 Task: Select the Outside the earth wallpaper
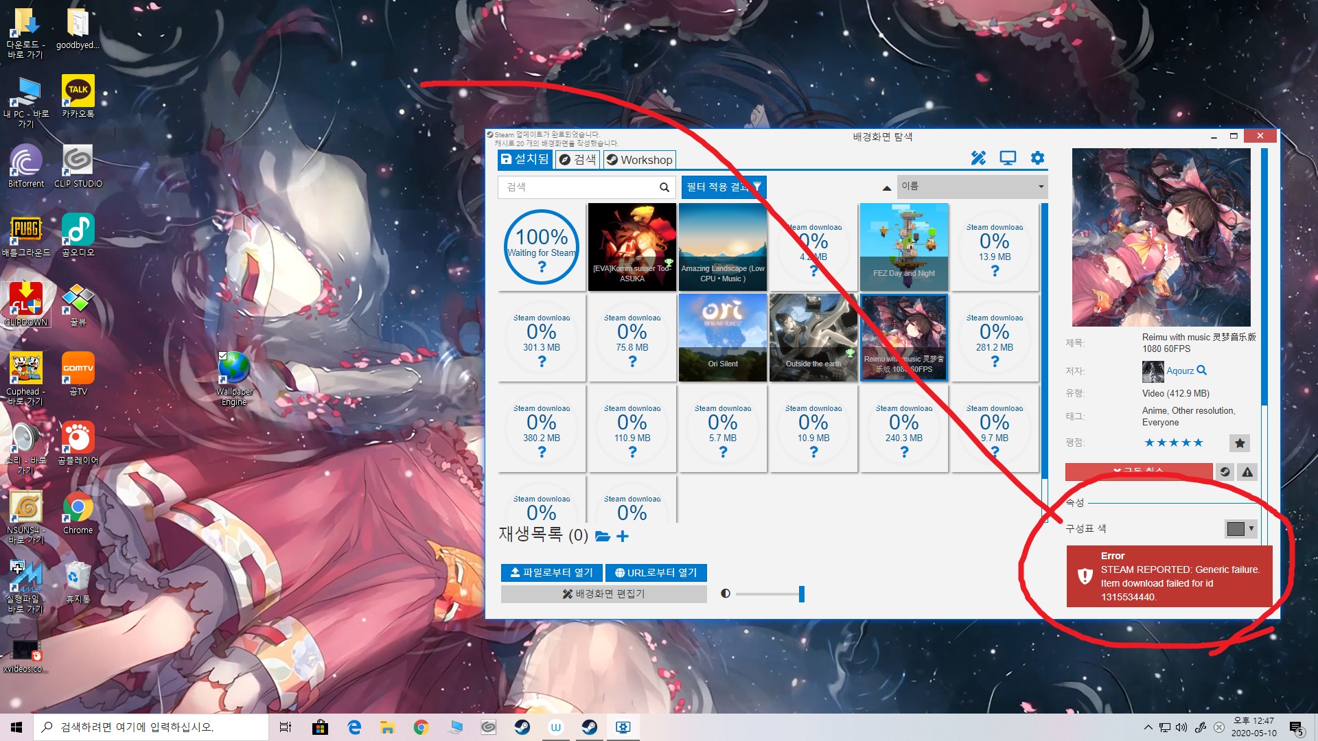(x=813, y=338)
